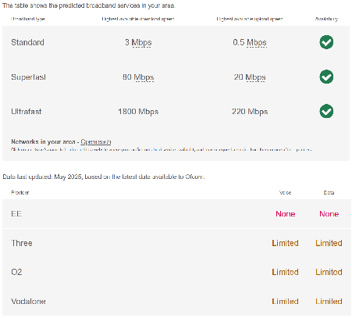
Task: Click the Vodafone provider name
Action: 28,302
